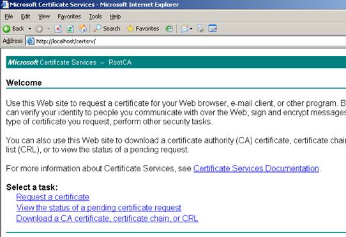Click the Edit page icon in toolbar

click(x=213, y=29)
